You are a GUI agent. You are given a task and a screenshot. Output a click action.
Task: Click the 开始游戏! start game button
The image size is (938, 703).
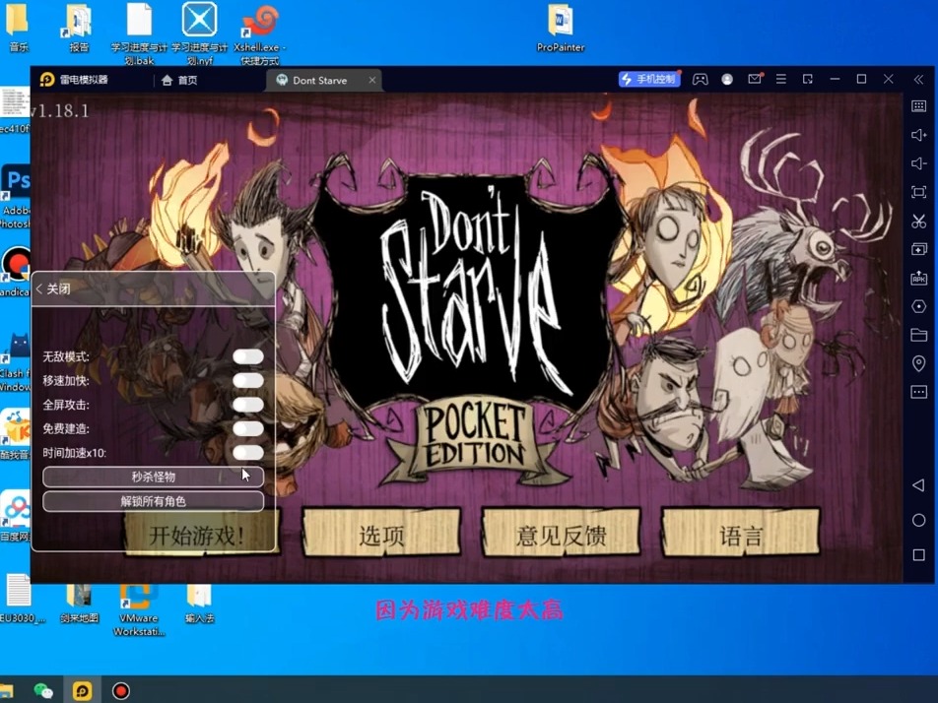point(202,534)
